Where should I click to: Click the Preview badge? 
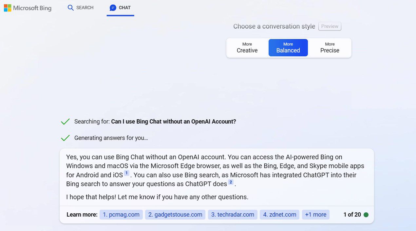pyautogui.click(x=330, y=26)
